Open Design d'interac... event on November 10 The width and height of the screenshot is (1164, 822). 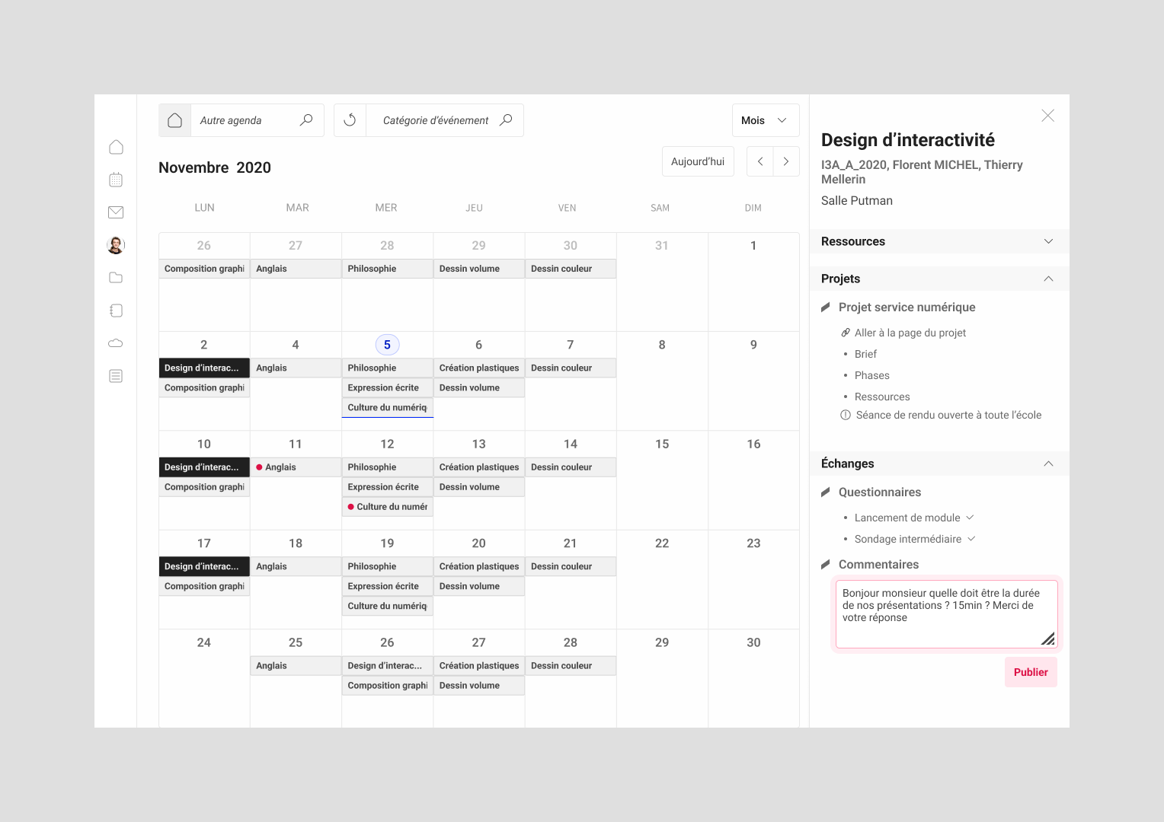click(x=204, y=467)
